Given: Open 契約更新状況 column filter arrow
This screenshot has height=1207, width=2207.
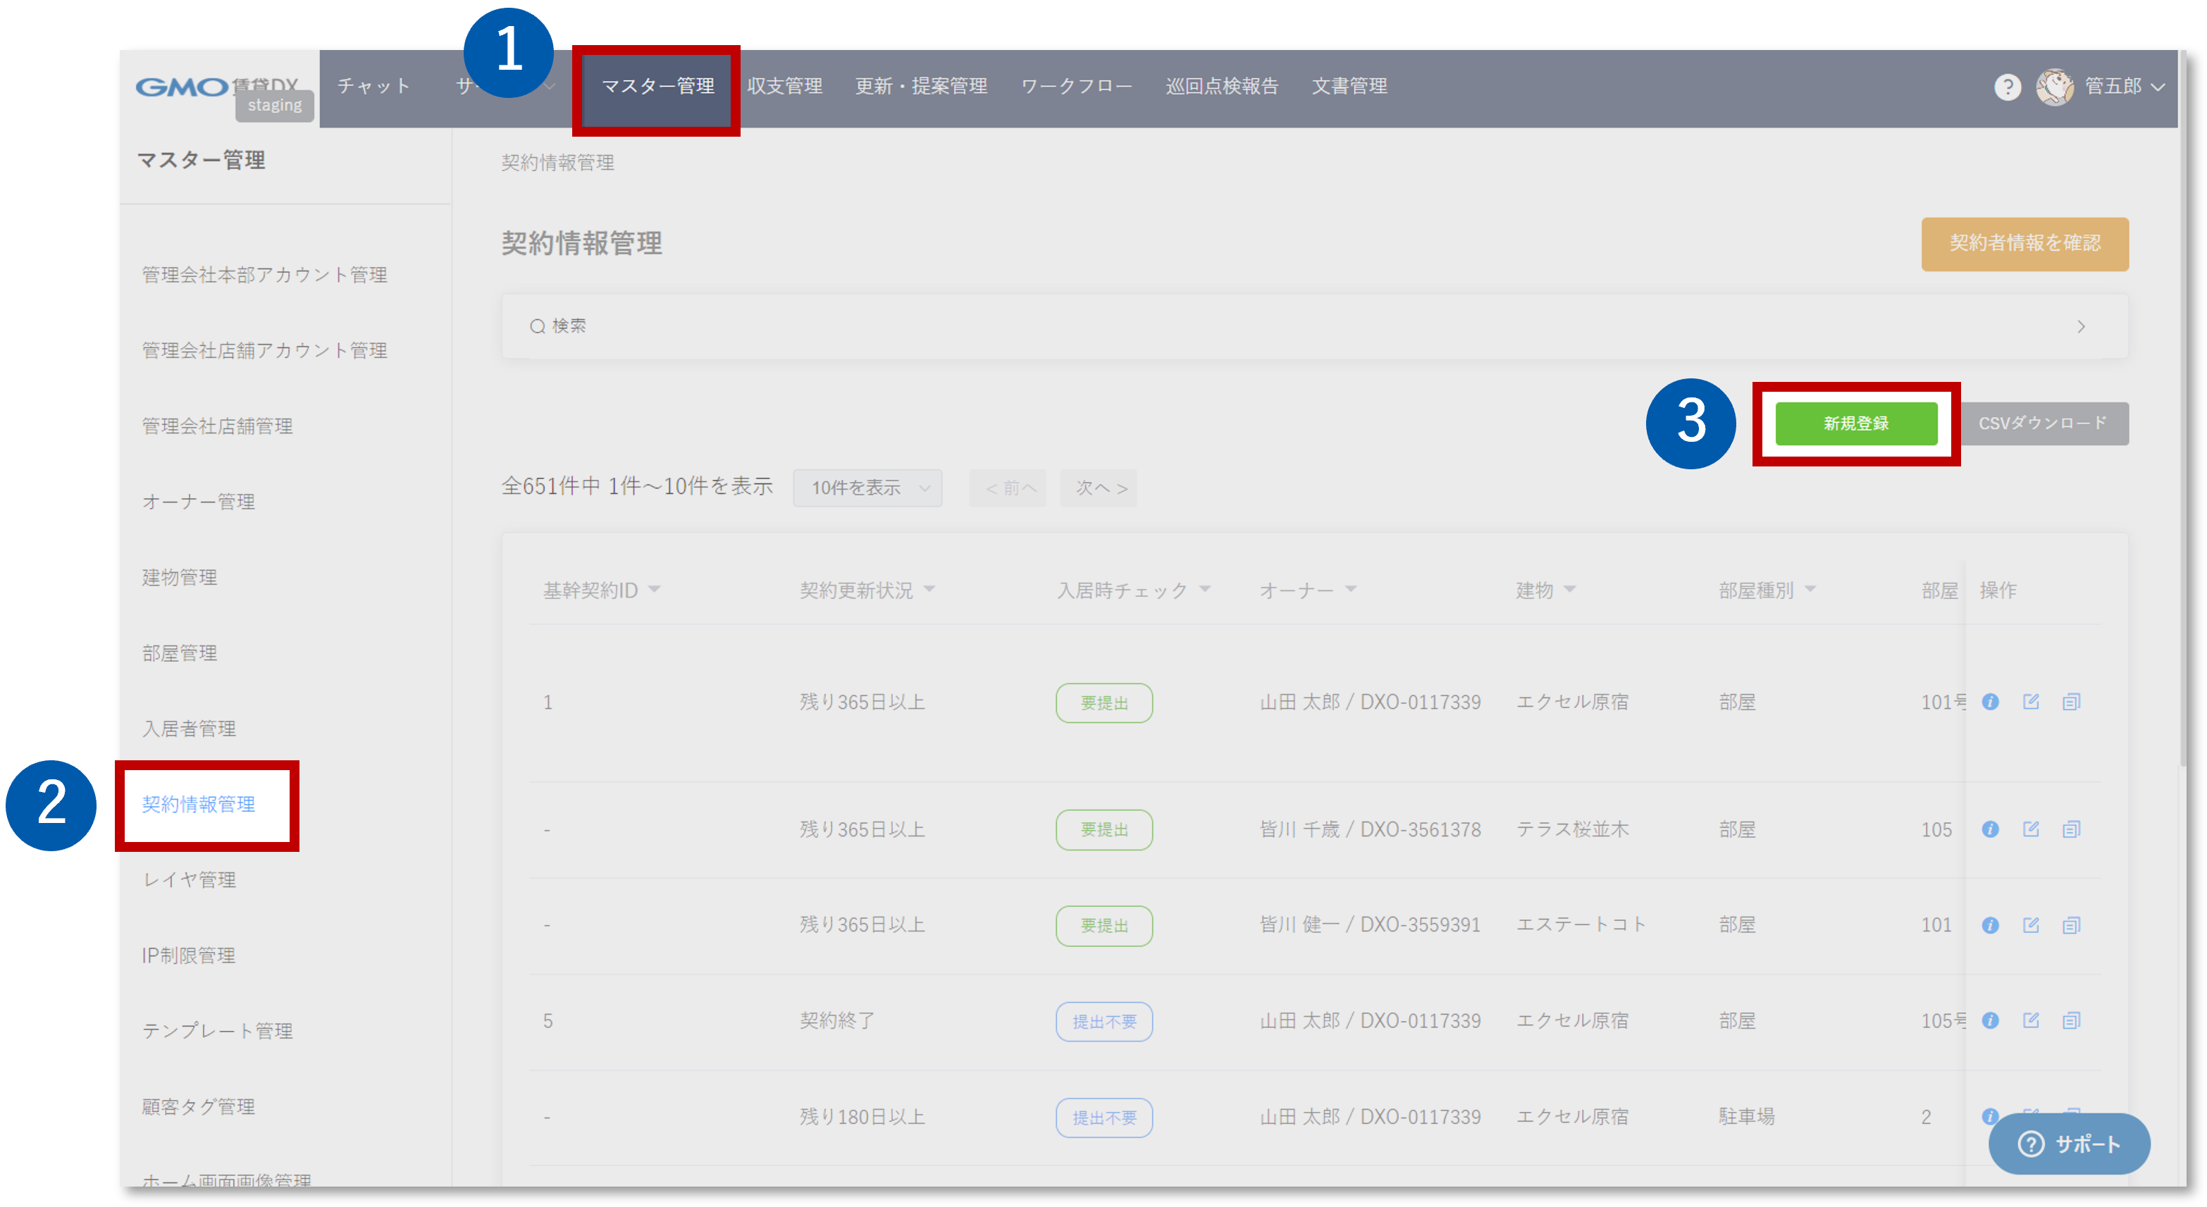Looking at the screenshot, I should 929,589.
